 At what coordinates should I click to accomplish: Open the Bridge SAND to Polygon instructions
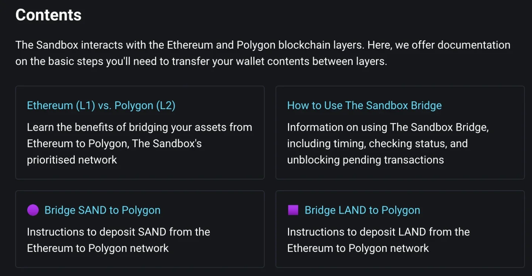pos(102,210)
